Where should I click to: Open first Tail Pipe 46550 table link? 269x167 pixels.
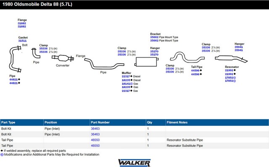click(95, 140)
